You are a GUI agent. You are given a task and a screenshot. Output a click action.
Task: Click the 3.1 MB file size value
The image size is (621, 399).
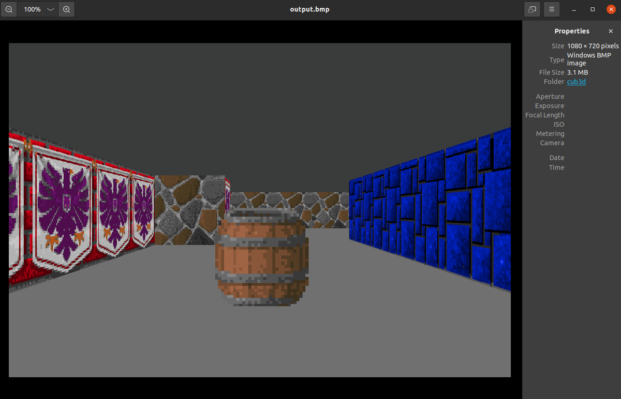point(578,72)
